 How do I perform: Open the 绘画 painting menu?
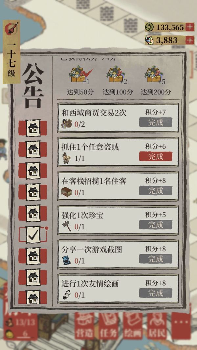132,326
